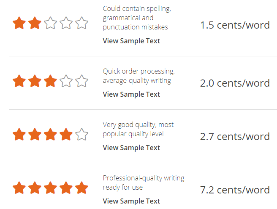
Task: Click the second orange star in 1.5 cents row
Action: pyautogui.click(x=35, y=23)
